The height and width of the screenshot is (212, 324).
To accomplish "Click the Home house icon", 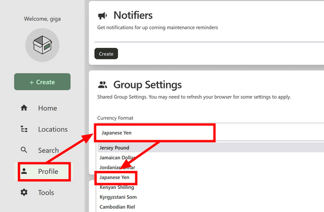I will click(24, 108).
